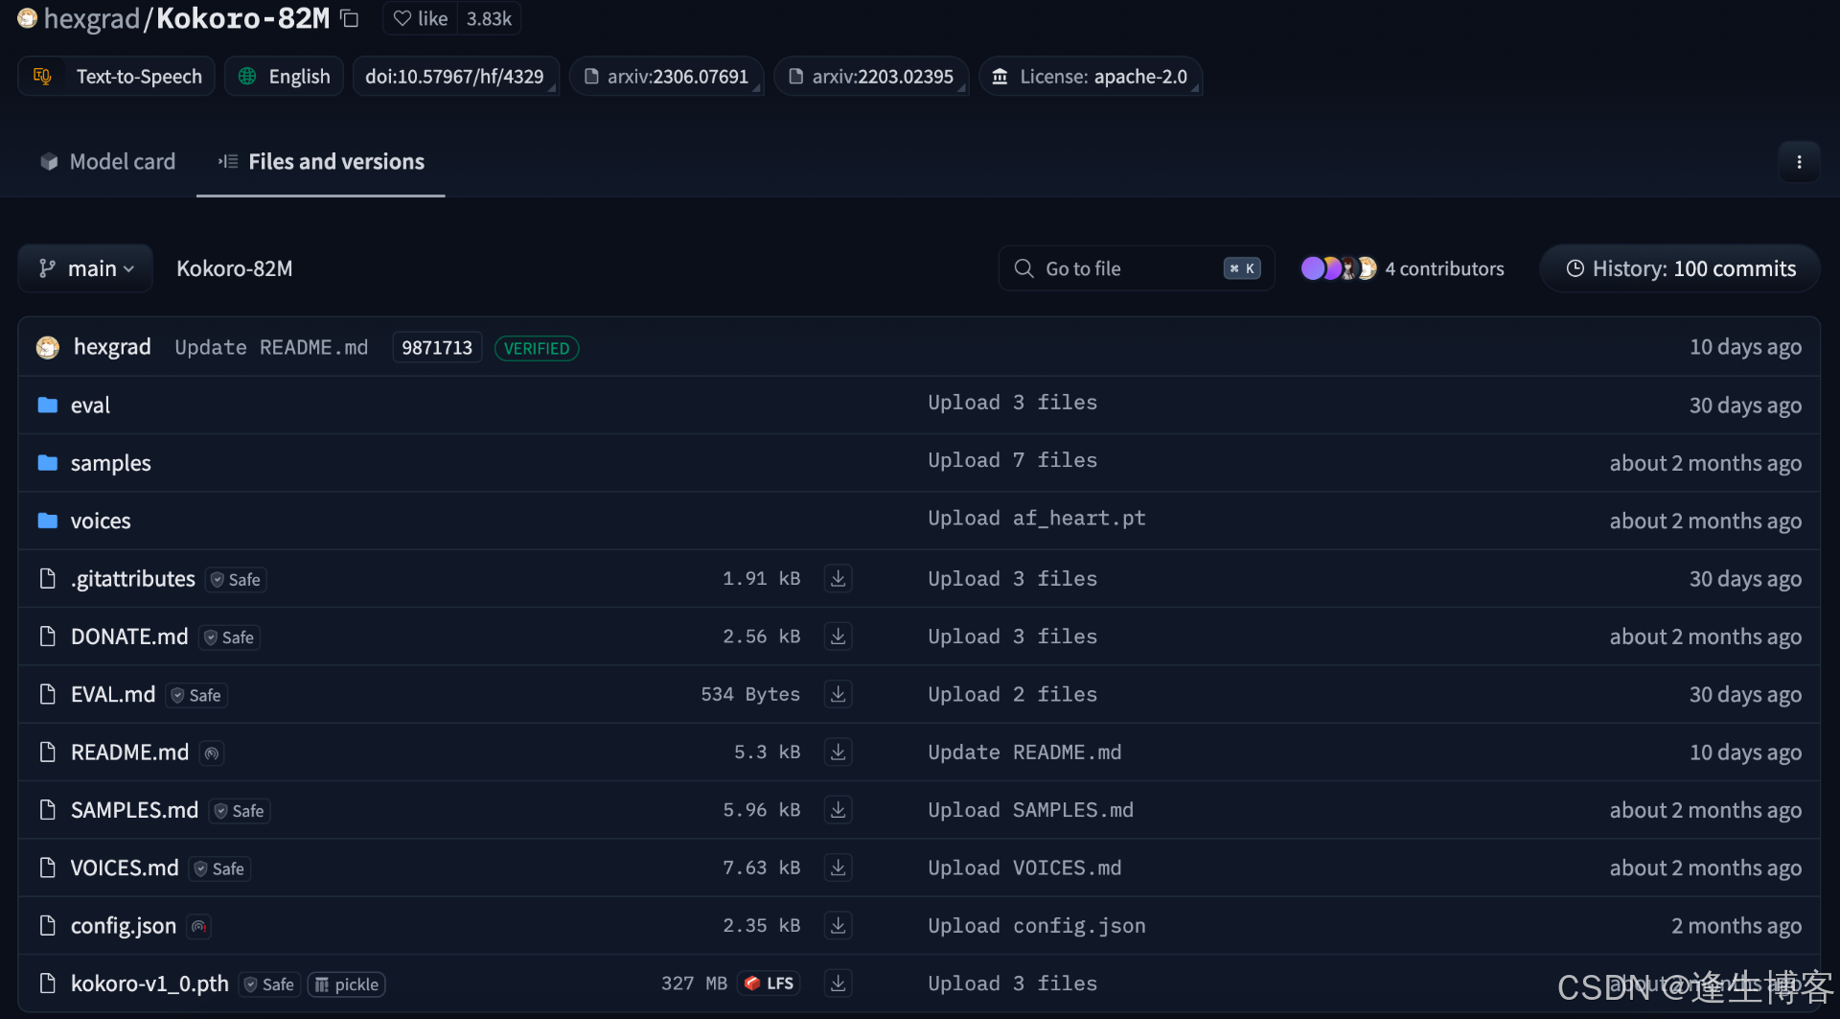
Task: Open hexgrad in the model path header
Action: pyautogui.click(x=92, y=19)
